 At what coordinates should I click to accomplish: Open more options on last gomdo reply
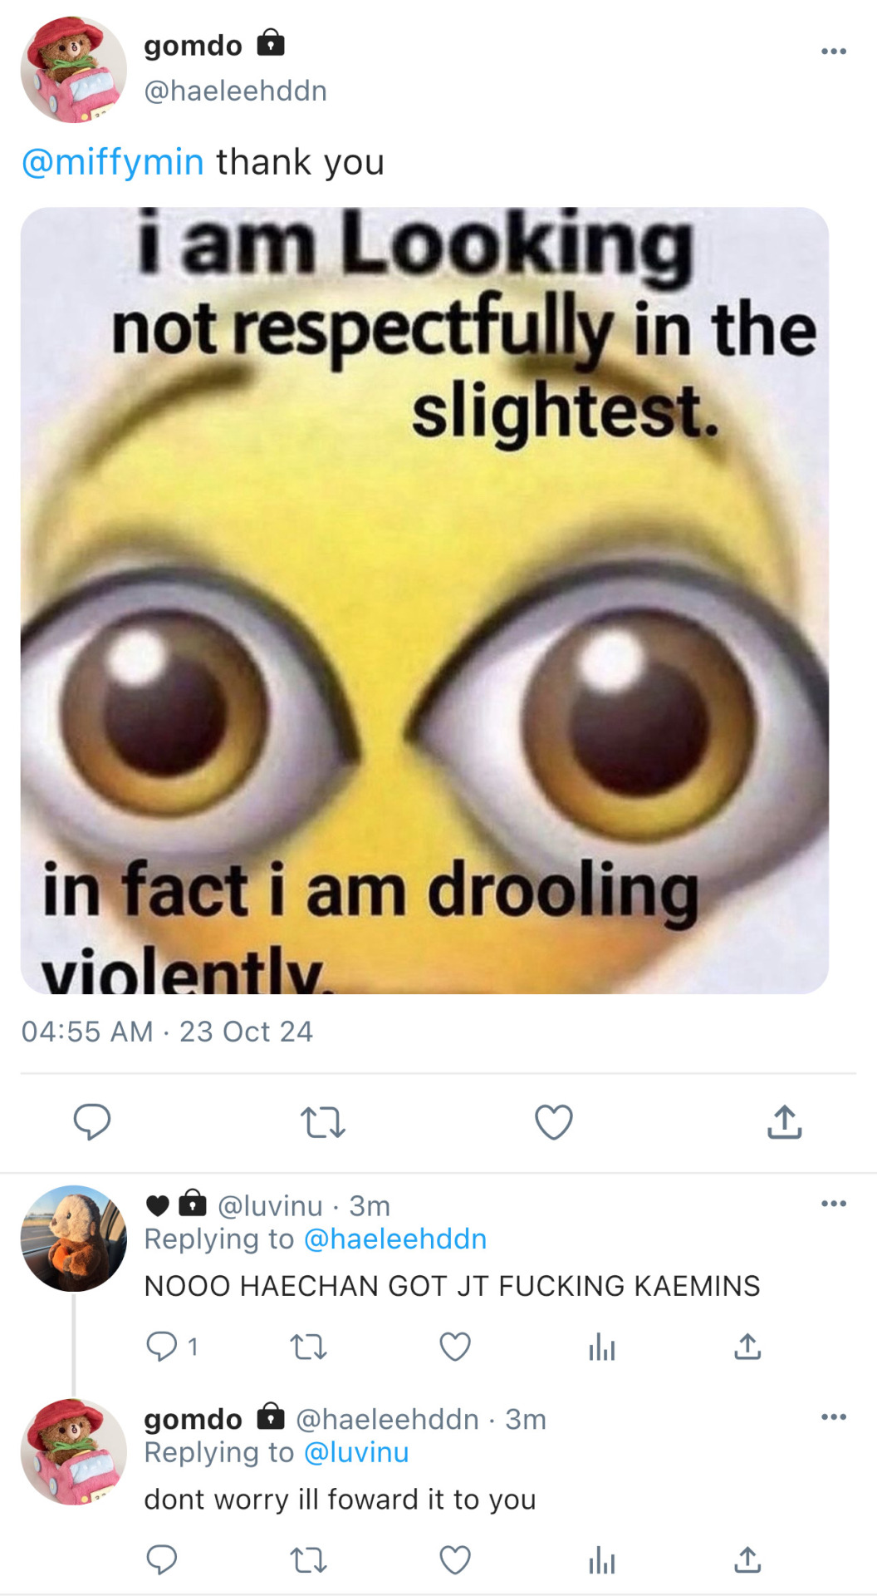[833, 1417]
